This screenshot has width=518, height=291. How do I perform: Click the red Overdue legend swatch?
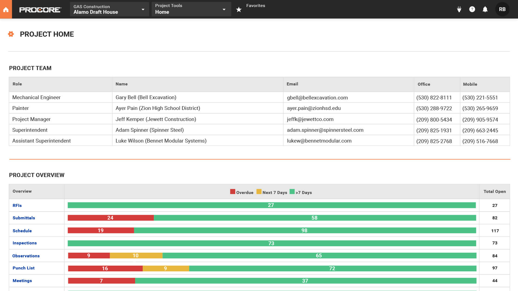232,192
